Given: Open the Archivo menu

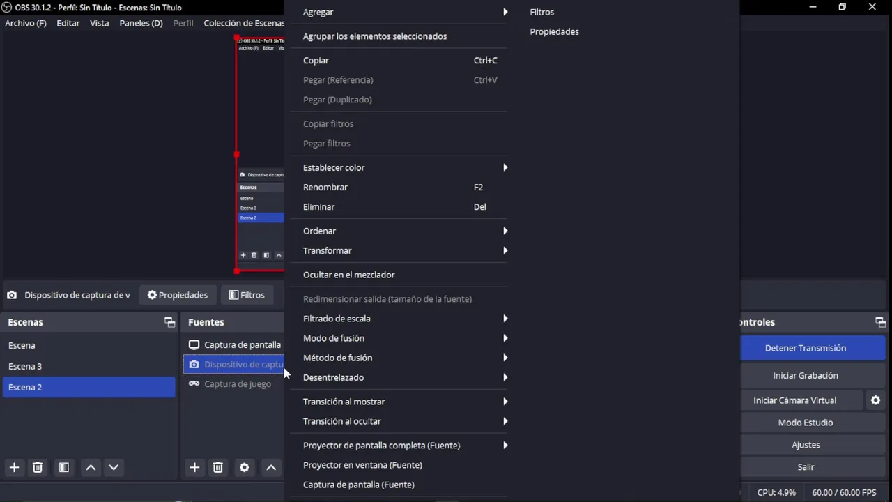Looking at the screenshot, I should click(26, 23).
